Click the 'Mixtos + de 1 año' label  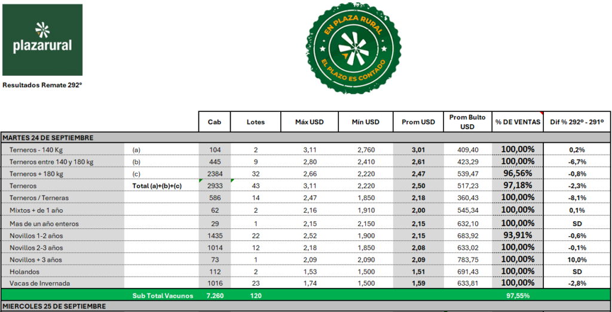click(x=36, y=210)
